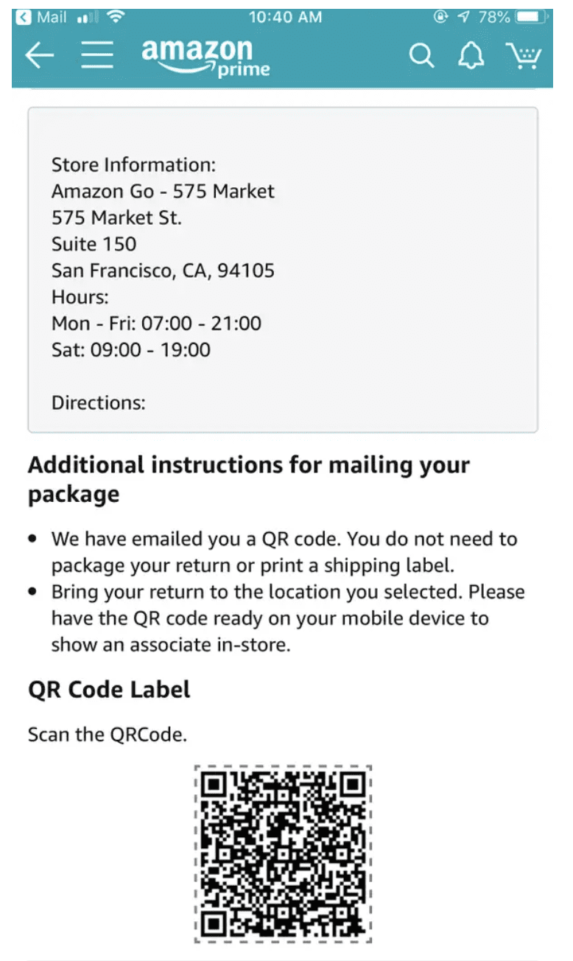Tap the Scan the QRCode text
The height and width of the screenshot is (961, 573).
click(108, 734)
